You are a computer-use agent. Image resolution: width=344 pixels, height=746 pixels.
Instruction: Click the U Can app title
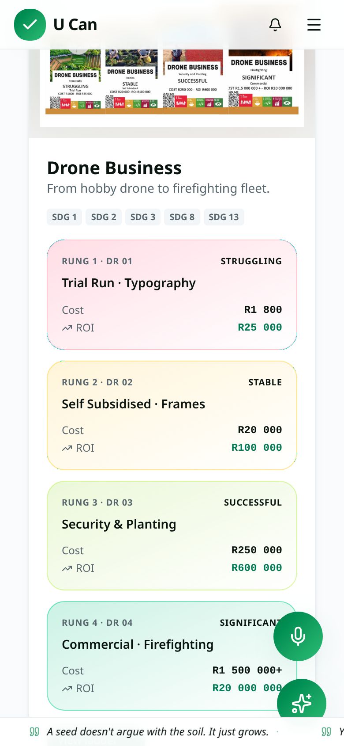click(75, 25)
